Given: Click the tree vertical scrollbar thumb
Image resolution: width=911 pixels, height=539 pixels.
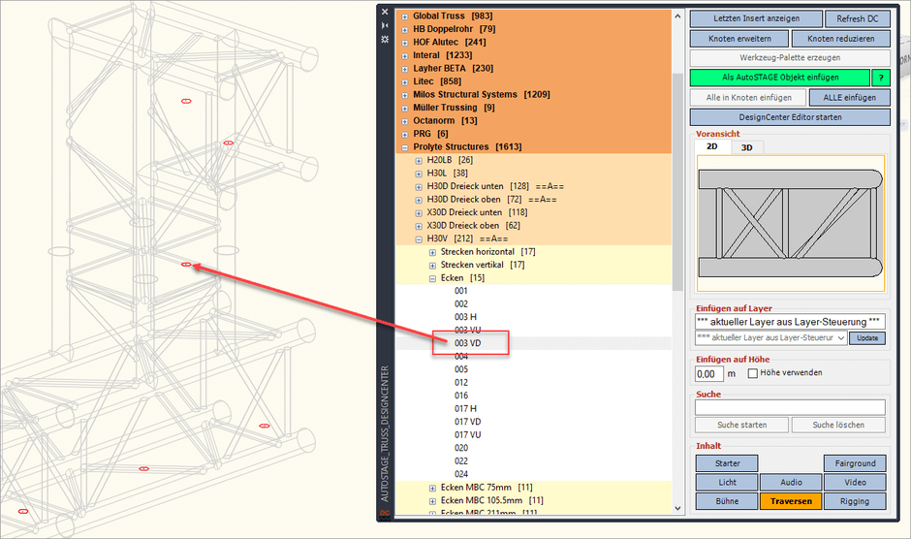Looking at the screenshot, I should point(677,182).
